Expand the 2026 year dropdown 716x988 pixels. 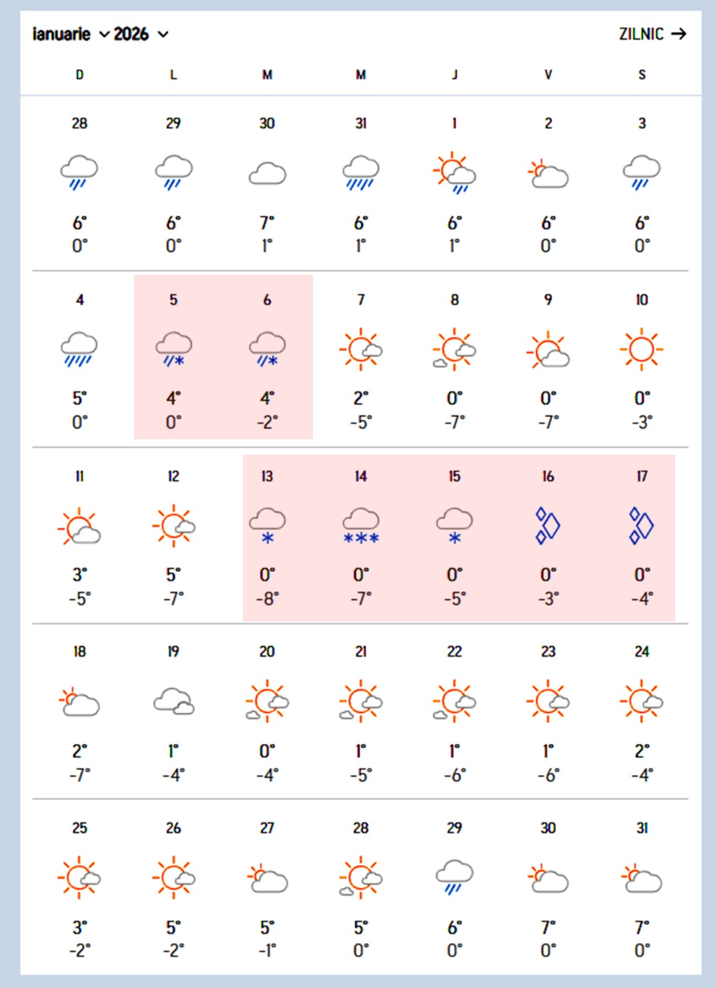[x=141, y=34]
